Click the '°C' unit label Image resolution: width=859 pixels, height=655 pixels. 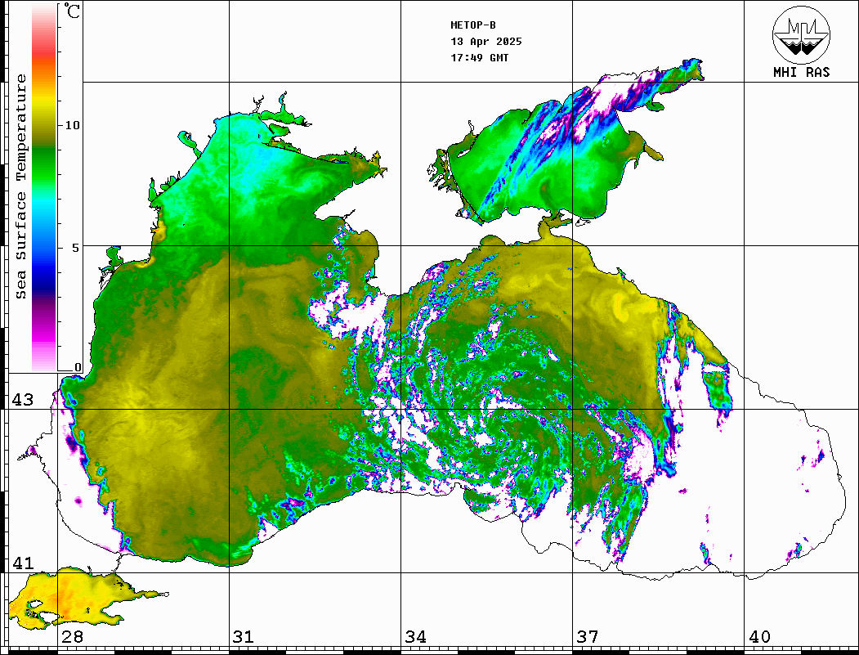coord(72,11)
